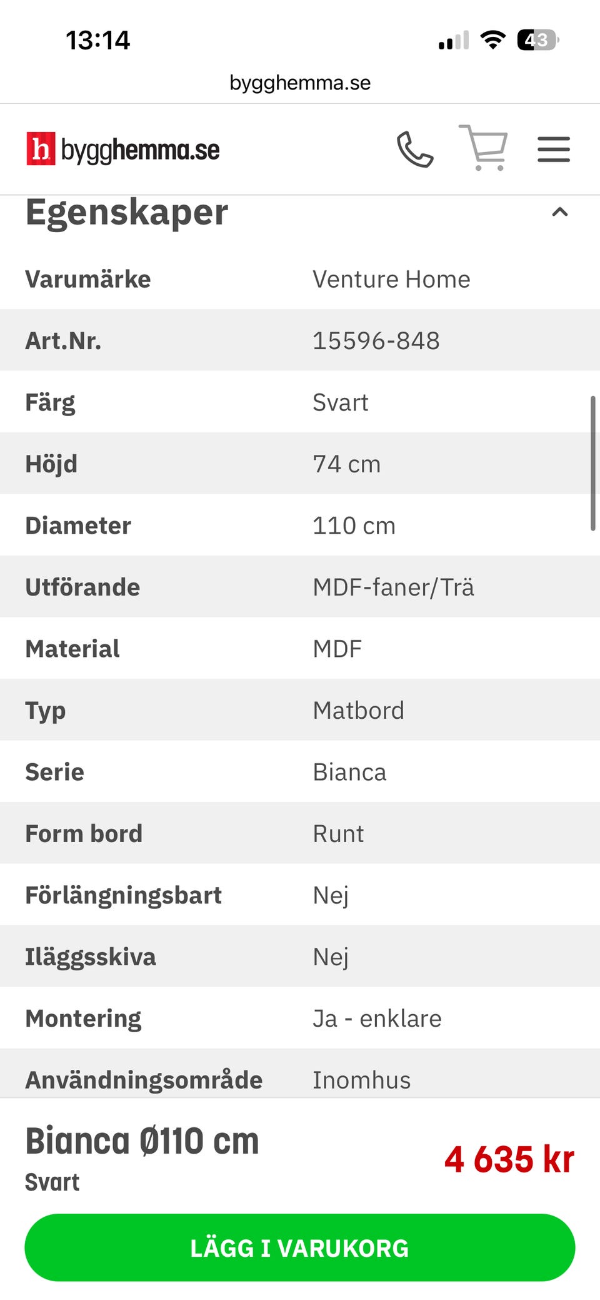Tap the battery indicator in status bar
This screenshot has width=600, height=1300.
pos(537,40)
